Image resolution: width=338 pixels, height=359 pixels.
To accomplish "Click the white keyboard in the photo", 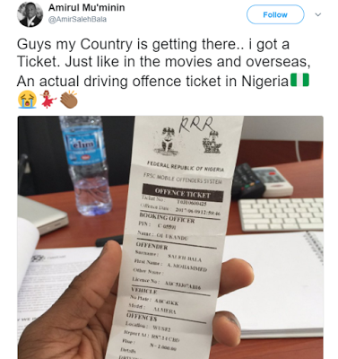I will tap(281, 214).
